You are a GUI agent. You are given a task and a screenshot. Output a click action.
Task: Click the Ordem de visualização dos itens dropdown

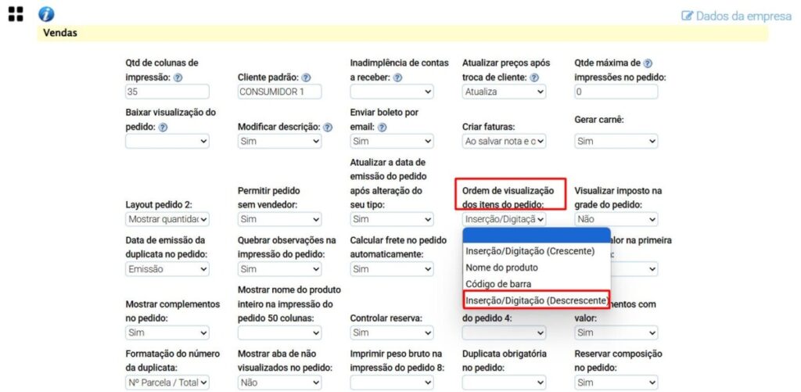pyautogui.click(x=505, y=219)
